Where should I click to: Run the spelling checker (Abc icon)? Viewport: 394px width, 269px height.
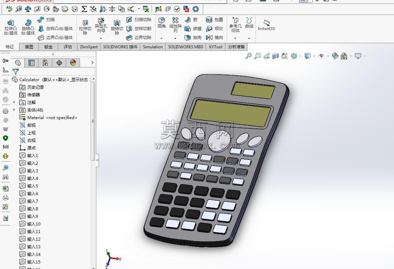[9, 9]
